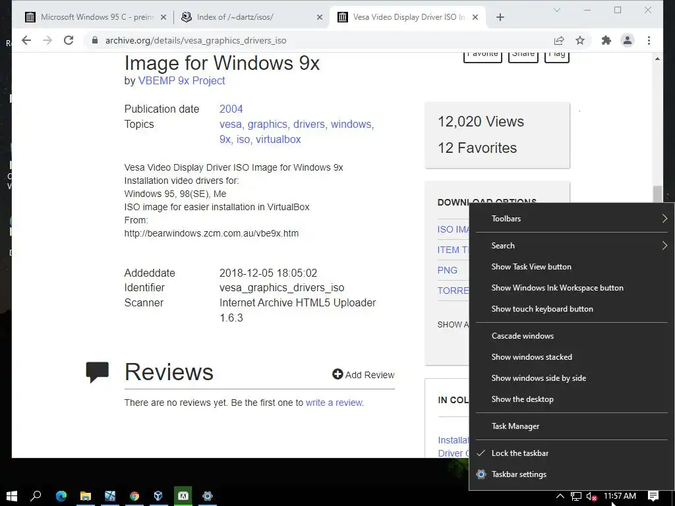This screenshot has width=675, height=506.
Task: Open File Explorer from the taskbar
Action: pyautogui.click(x=86, y=496)
